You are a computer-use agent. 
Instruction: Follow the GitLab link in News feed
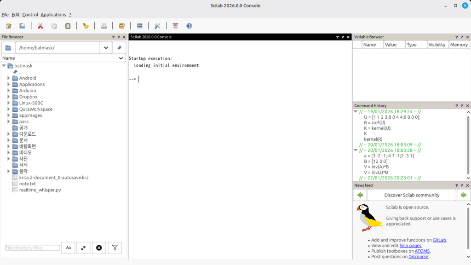(x=439, y=240)
